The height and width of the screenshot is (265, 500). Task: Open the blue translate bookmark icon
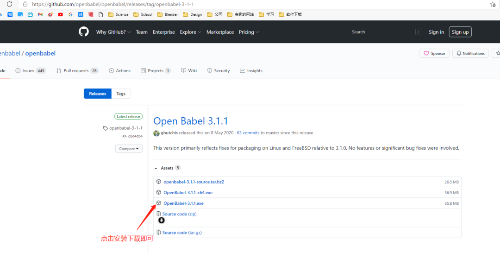point(81,14)
